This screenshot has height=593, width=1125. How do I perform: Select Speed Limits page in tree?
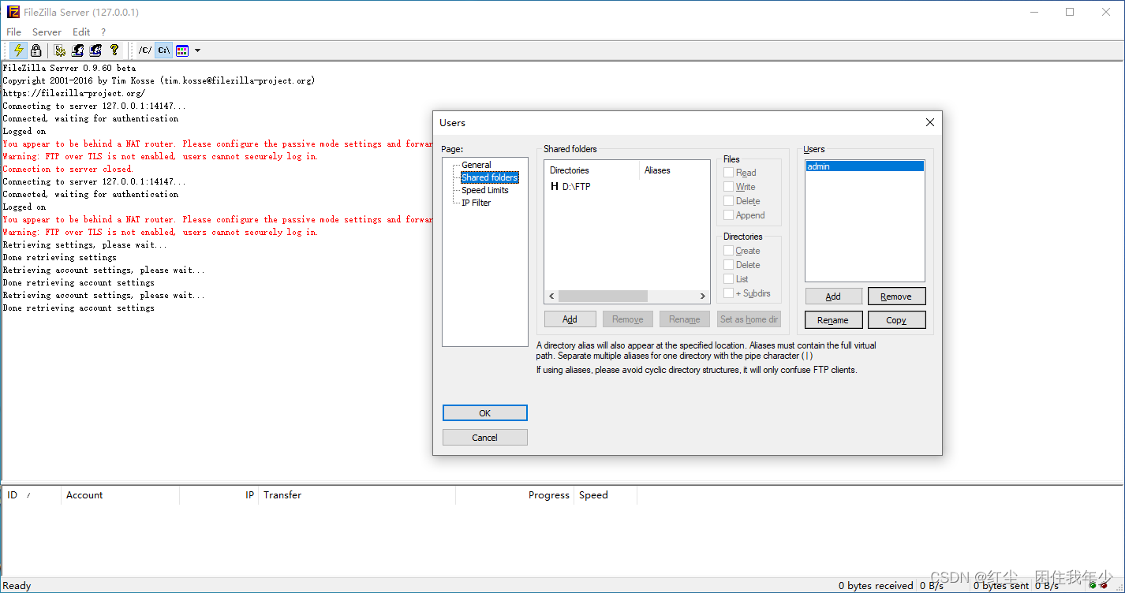tap(485, 190)
